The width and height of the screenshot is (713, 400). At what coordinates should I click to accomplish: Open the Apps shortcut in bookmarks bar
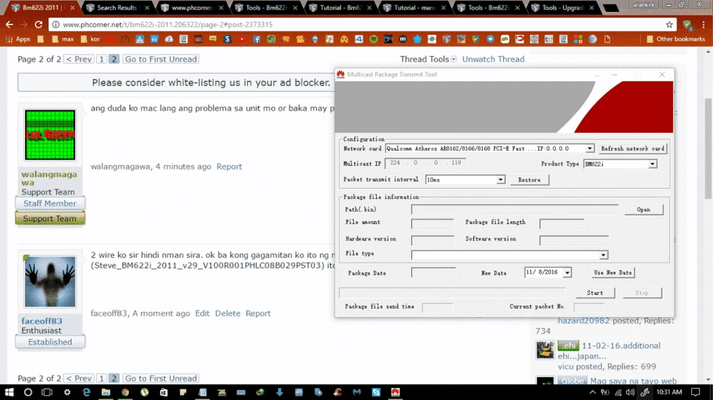(17, 39)
